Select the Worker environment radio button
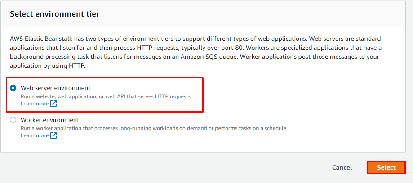The width and height of the screenshot is (413, 183). 13,120
